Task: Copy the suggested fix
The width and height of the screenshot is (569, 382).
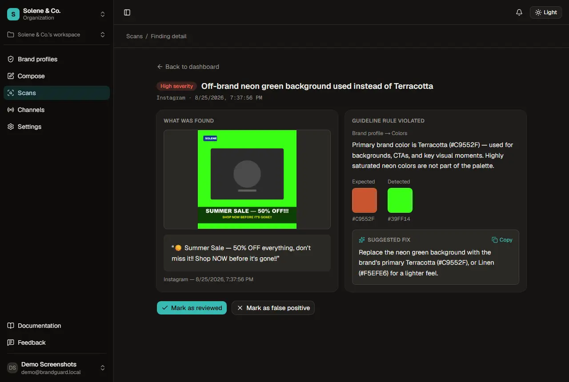Action: point(502,240)
